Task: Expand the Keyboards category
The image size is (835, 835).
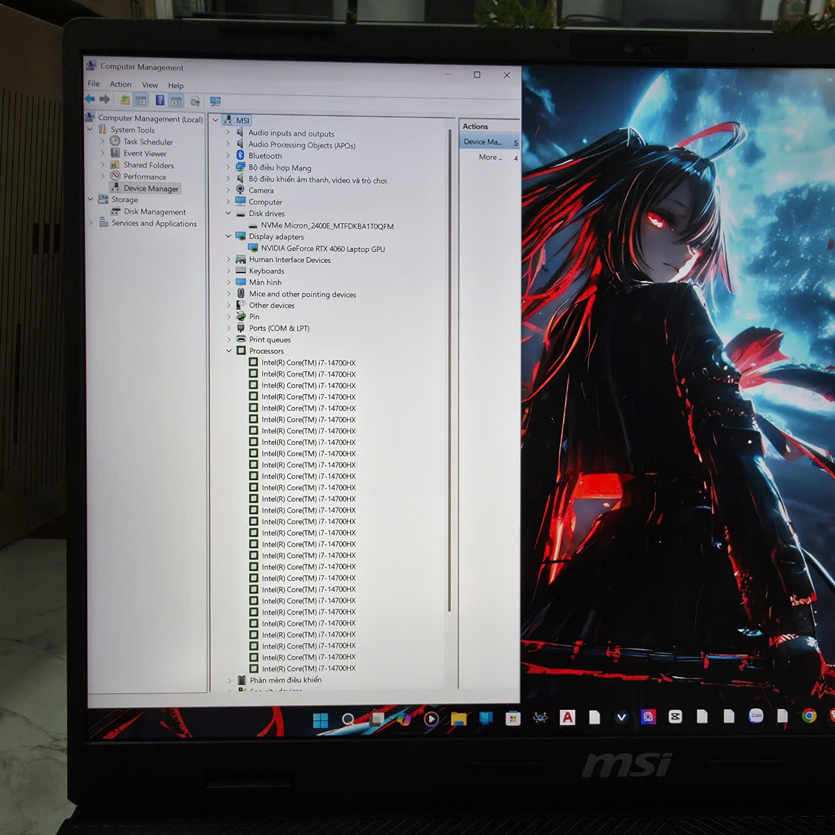Action: (x=228, y=271)
